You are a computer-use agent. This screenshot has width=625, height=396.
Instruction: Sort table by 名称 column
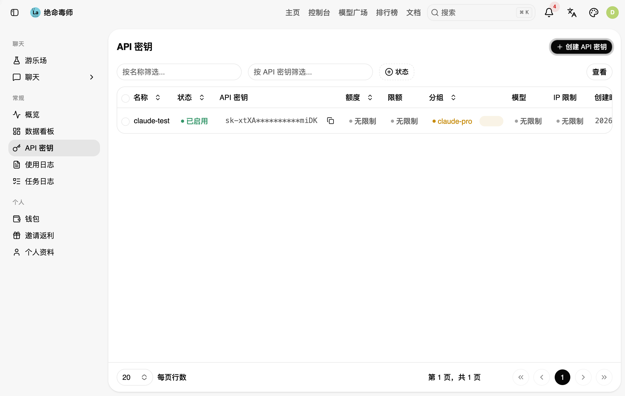pos(147,97)
